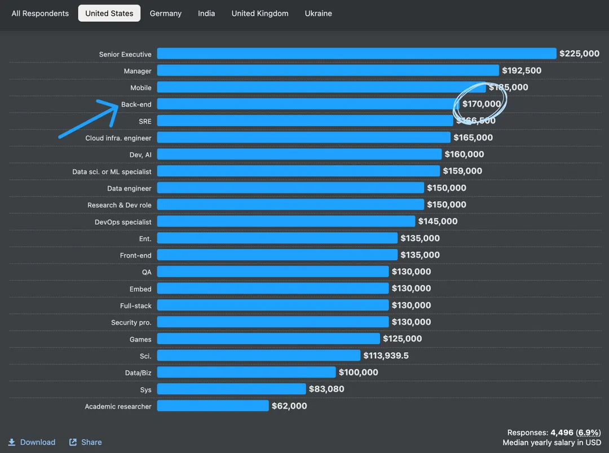
Task: Click the $225,000 value
Action: point(580,54)
